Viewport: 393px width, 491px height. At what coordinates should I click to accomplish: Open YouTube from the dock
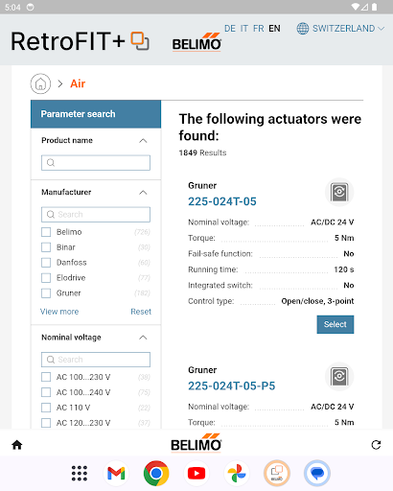coord(196,473)
